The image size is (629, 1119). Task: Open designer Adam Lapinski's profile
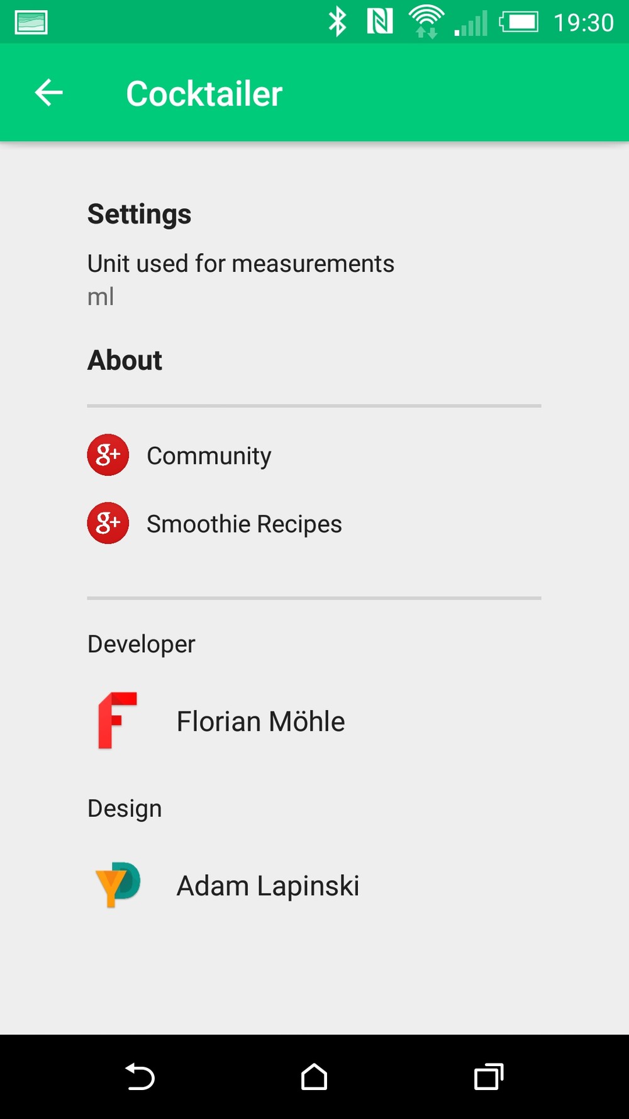click(268, 886)
